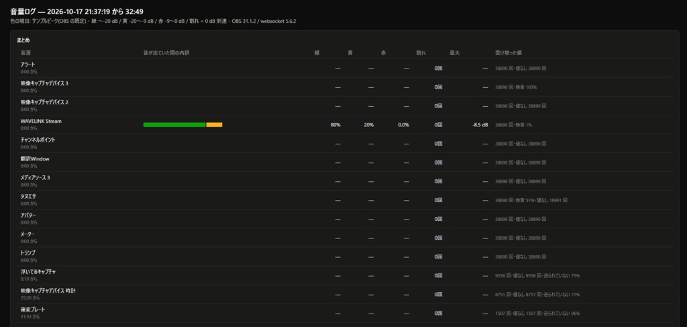Click the 8751 回 送られていない 77% received value

537,295
